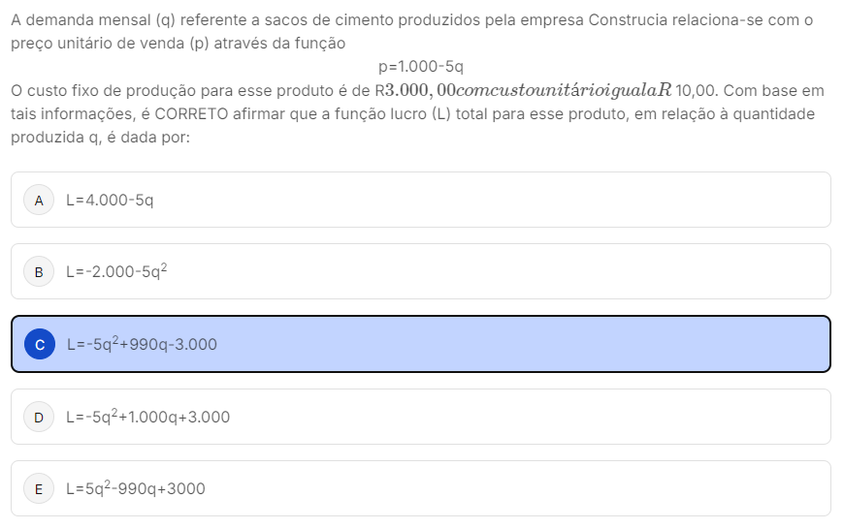Pick the answer text L=-5q²+1.000q+3.000
This screenshot has width=844, height=529.
pyautogui.click(x=147, y=418)
